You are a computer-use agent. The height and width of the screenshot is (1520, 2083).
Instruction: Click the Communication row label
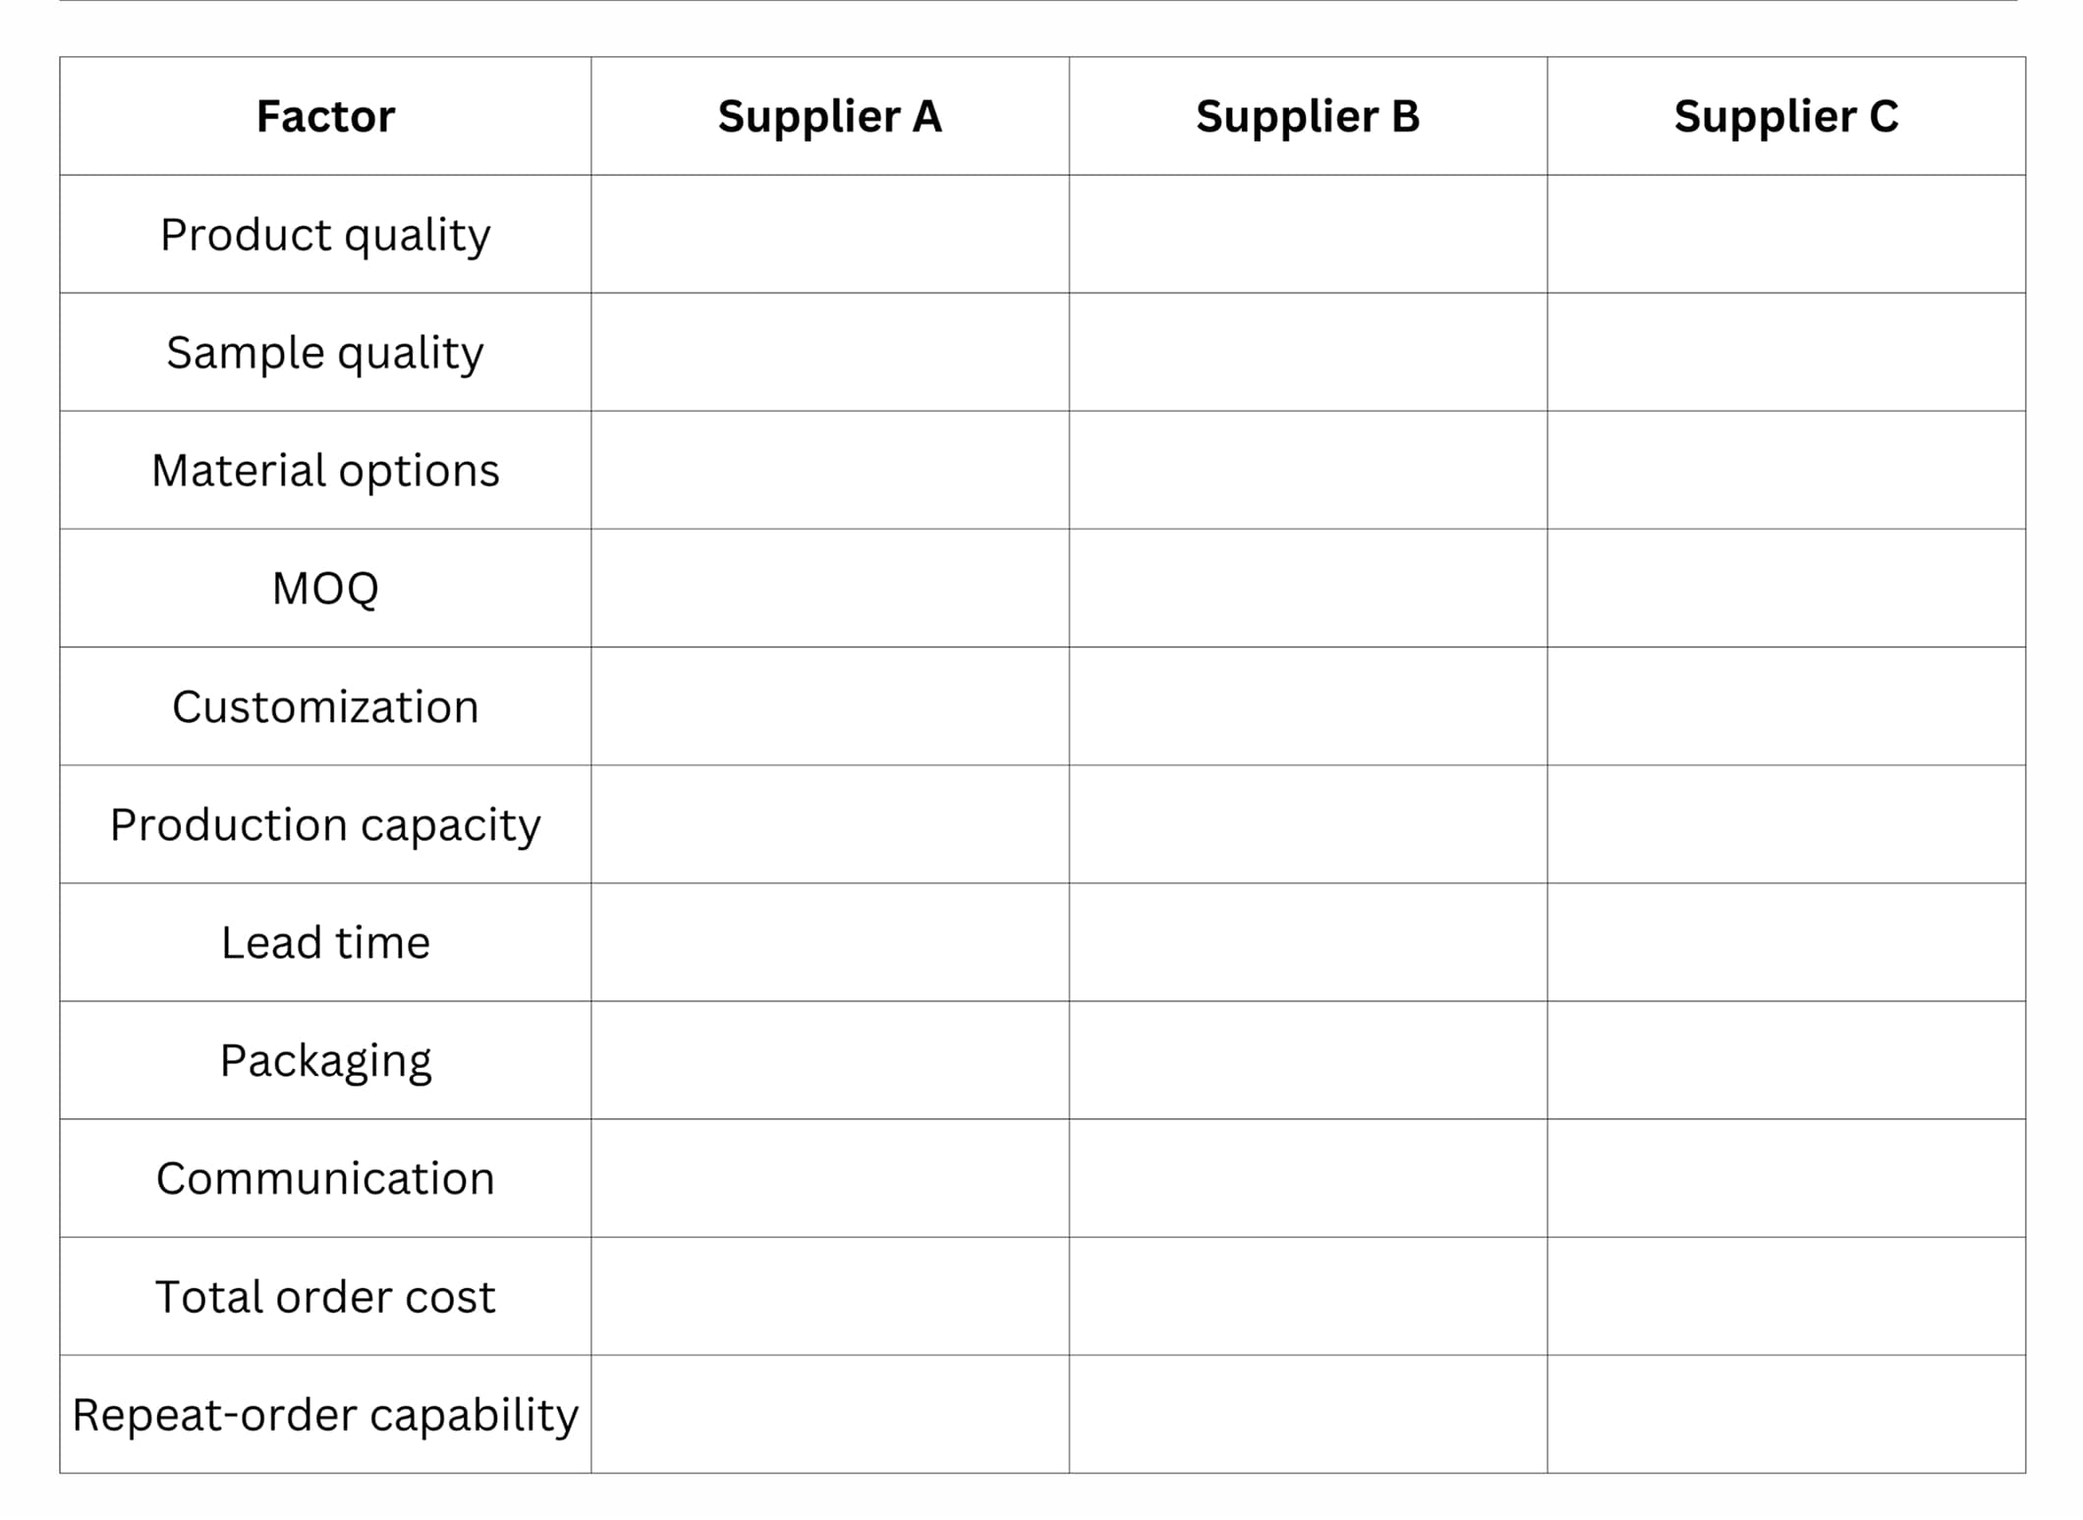(x=325, y=1178)
